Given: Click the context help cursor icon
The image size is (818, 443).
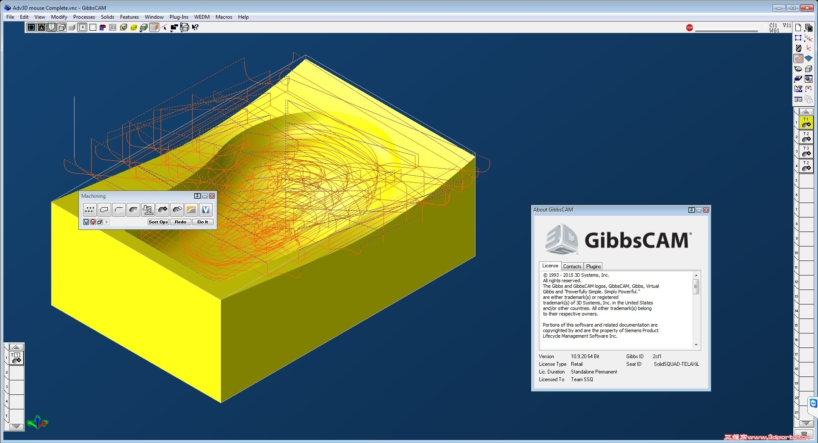Looking at the screenshot, I should click(x=195, y=27).
